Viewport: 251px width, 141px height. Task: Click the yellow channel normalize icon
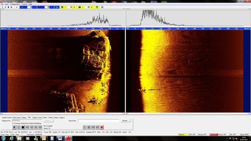coord(97,7)
